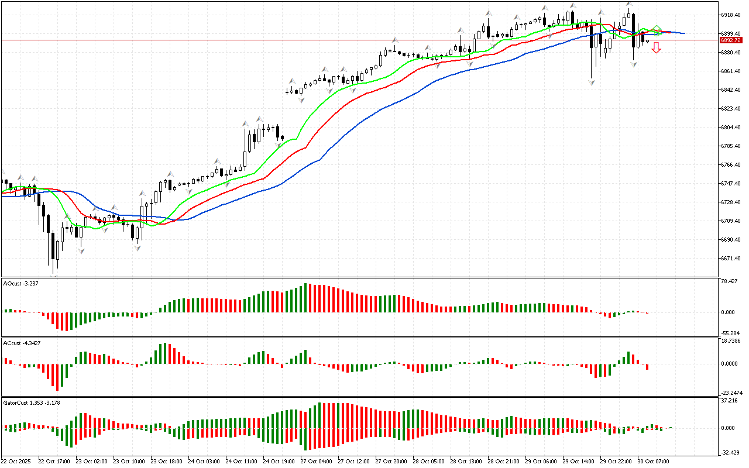The width and height of the screenshot is (749, 468).
Task: Click the red down arrow sell signal
Action: 657,49
